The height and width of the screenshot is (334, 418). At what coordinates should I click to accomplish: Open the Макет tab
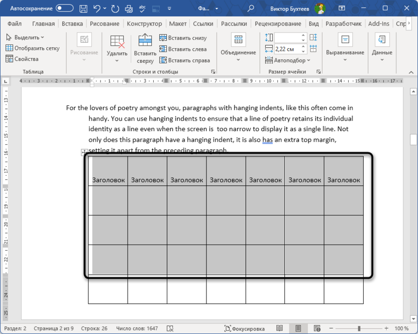tap(178, 24)
